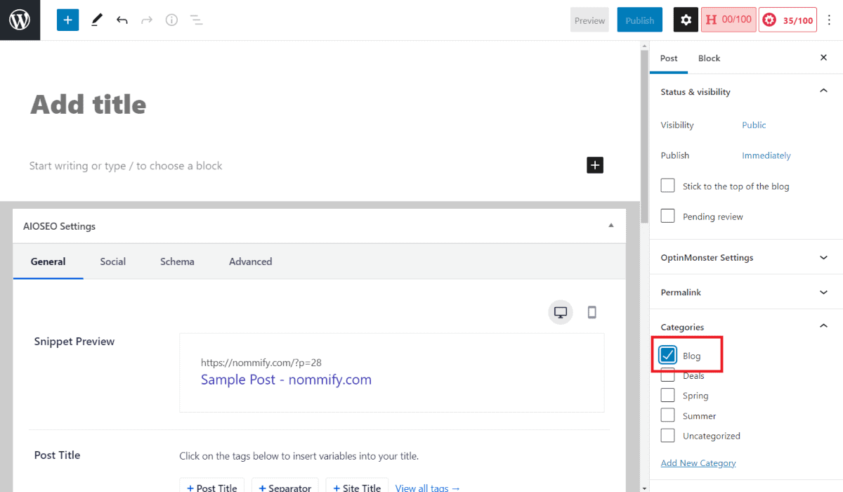Viewport: 843px width, 492px height.
Task: Click the Redo arrow icon
Action: (147, 20)
